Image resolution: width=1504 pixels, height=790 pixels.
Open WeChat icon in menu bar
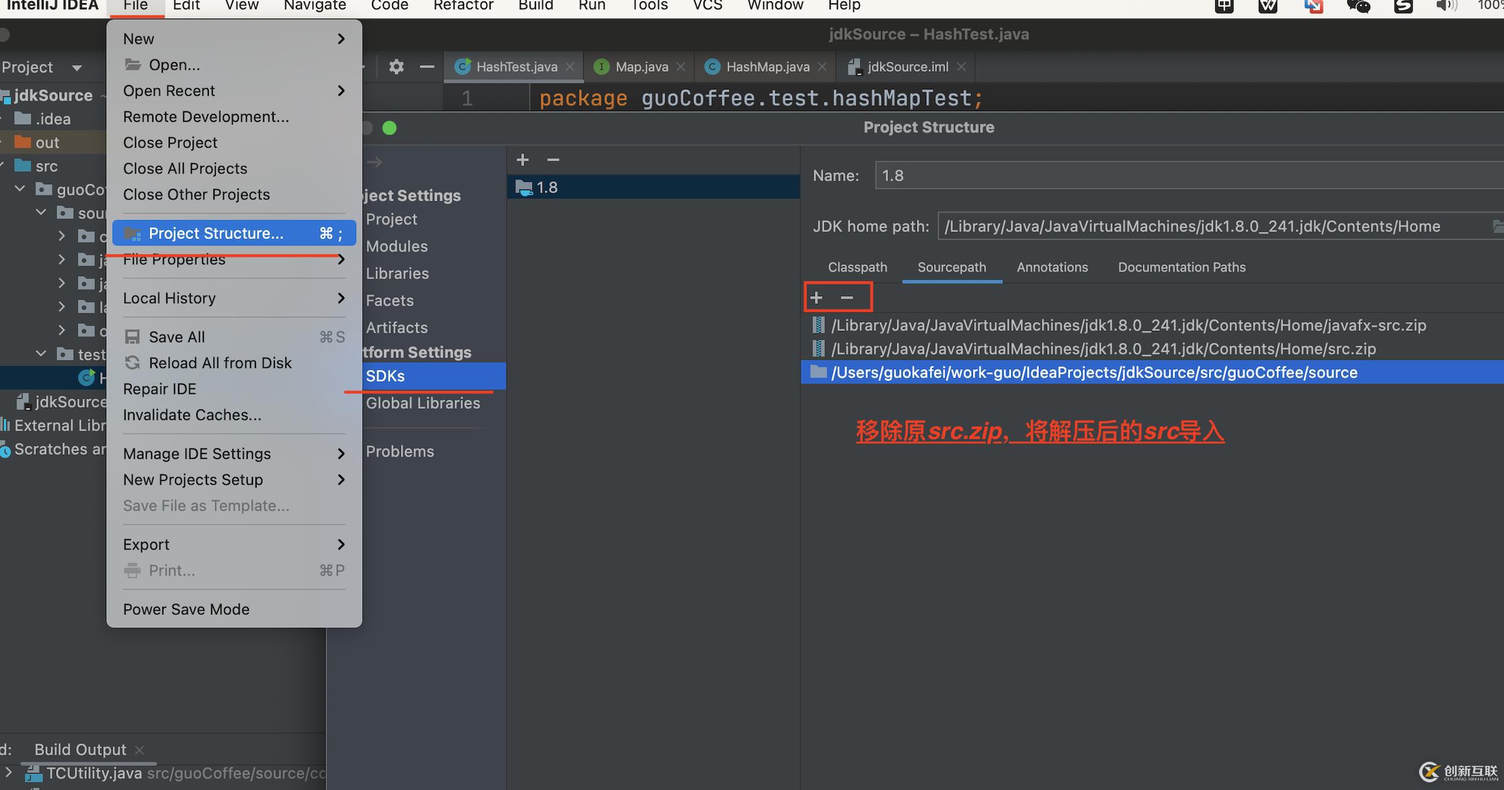(1359, 6)
